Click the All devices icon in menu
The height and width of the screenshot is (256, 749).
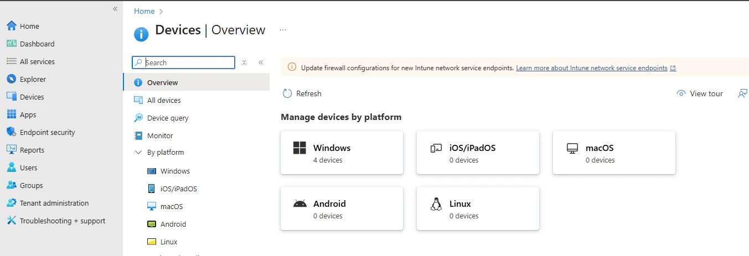click(x=138, y=100)
